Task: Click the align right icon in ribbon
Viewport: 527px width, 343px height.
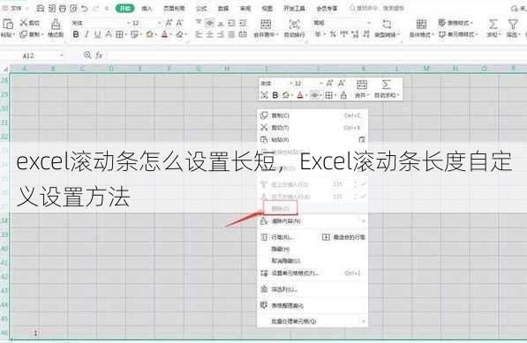Action: pos(221,34)
